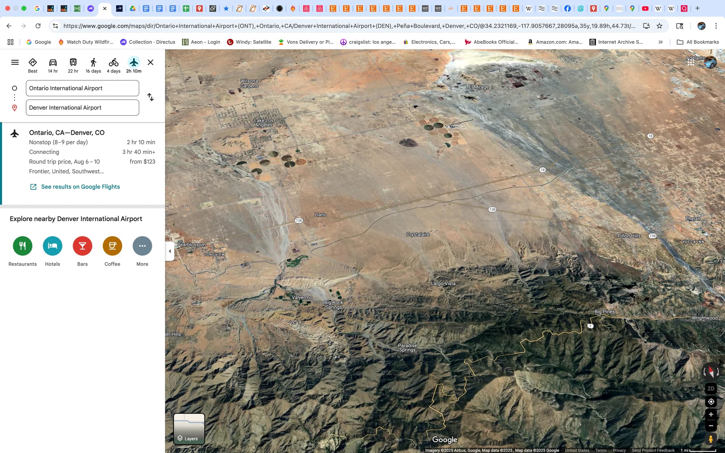The width and height of the screenshot is (725, 453).
Task: Zoom out on the map
Action: (x=711, y=426)
